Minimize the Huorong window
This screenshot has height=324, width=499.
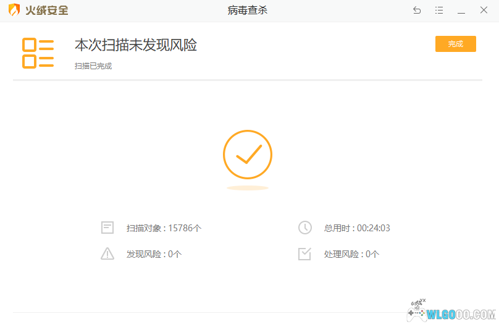tap(461, 11)
